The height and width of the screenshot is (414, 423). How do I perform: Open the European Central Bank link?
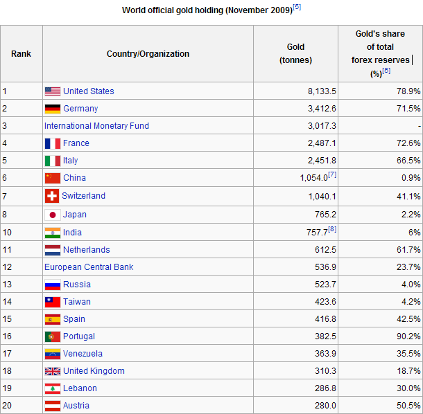89,267
